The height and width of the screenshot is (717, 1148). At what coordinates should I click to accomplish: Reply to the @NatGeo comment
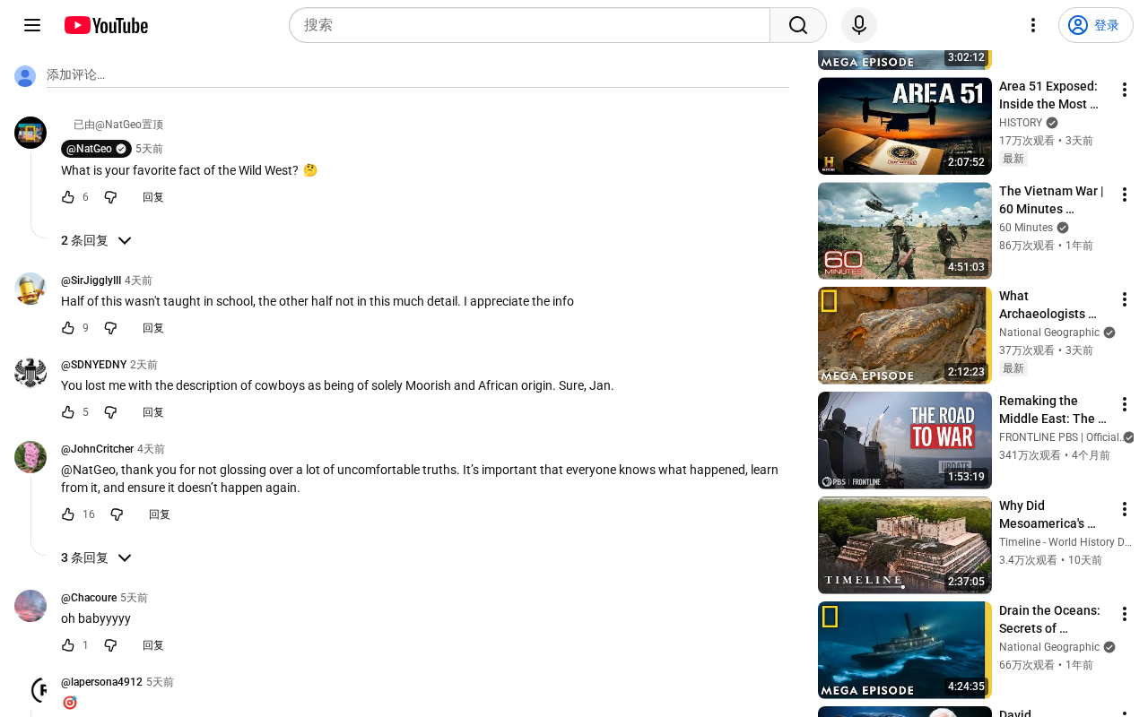[x=153, y=197]
